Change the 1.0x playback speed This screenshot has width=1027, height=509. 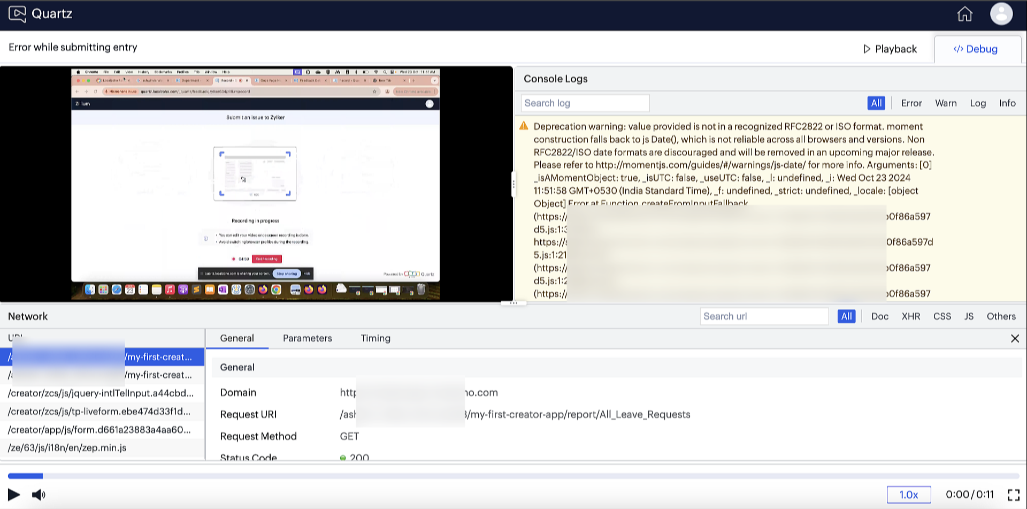click(909, 495)
